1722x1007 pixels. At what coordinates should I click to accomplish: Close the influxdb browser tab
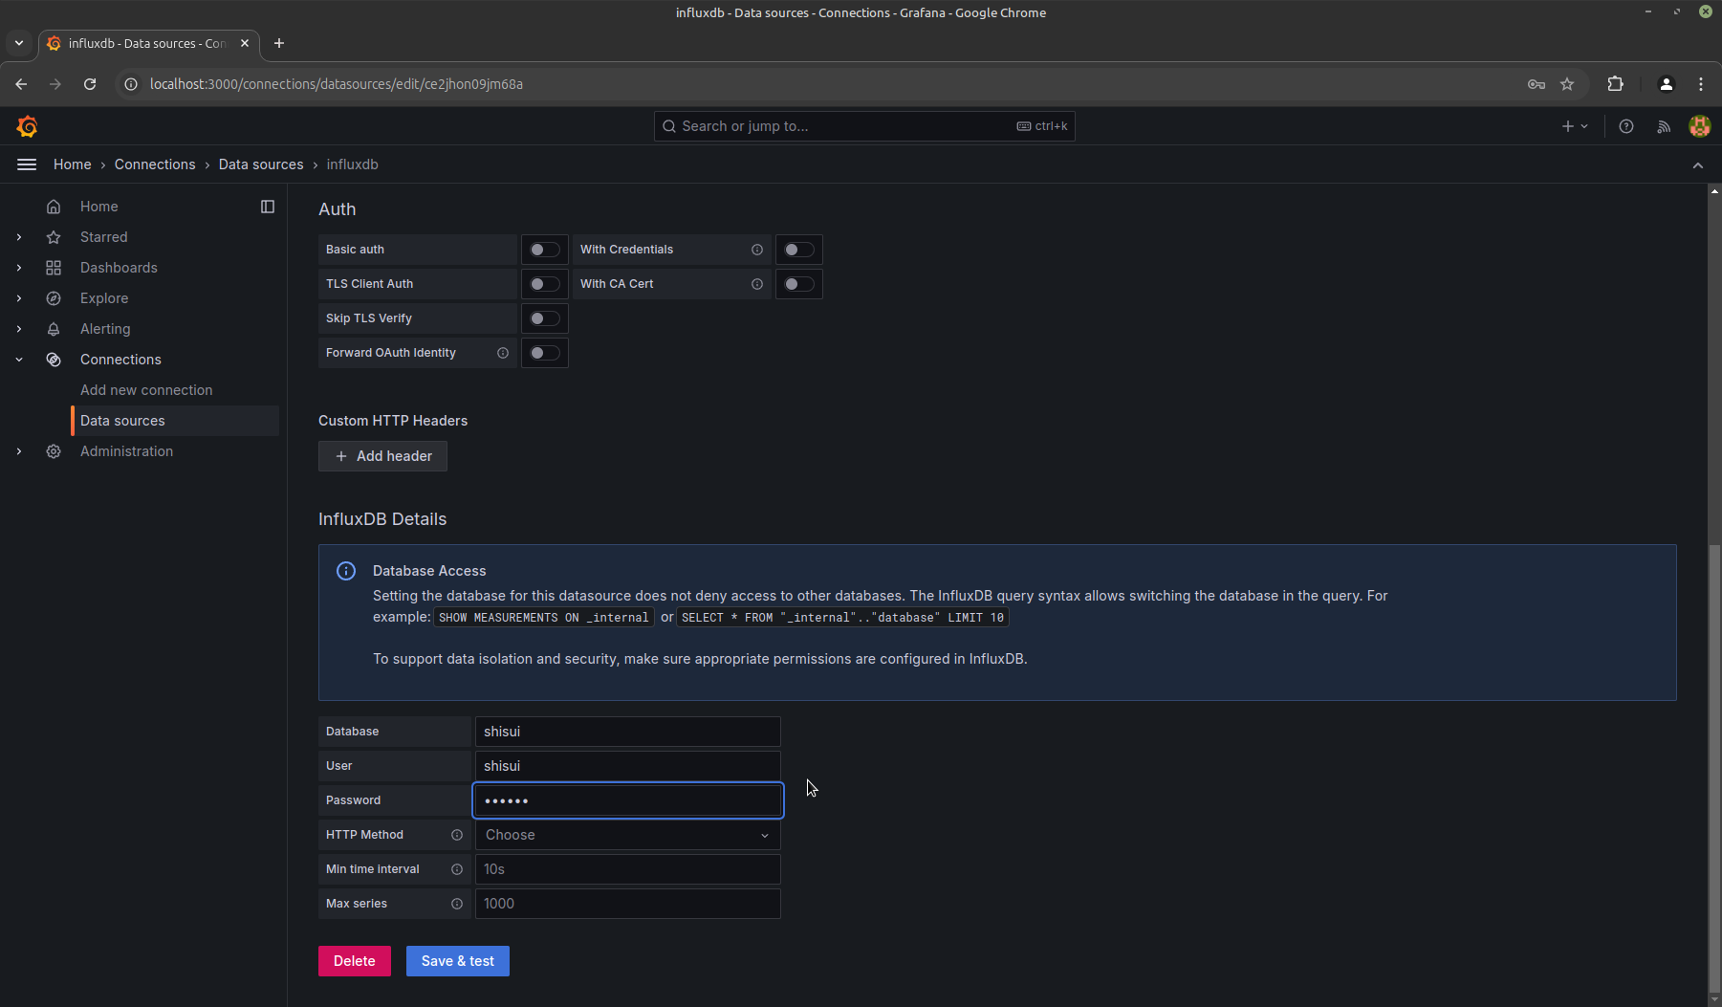[245, 43]
